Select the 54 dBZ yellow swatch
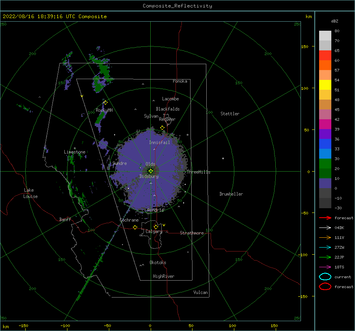The width and height of the screenshot is (355, 331). (x=325, y=85)
